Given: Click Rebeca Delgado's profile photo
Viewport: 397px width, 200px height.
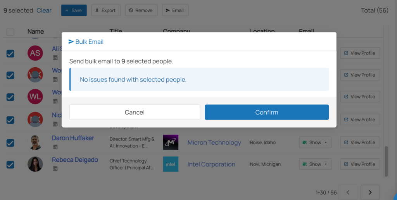Looking at the screenshot, I should [35, 164].
